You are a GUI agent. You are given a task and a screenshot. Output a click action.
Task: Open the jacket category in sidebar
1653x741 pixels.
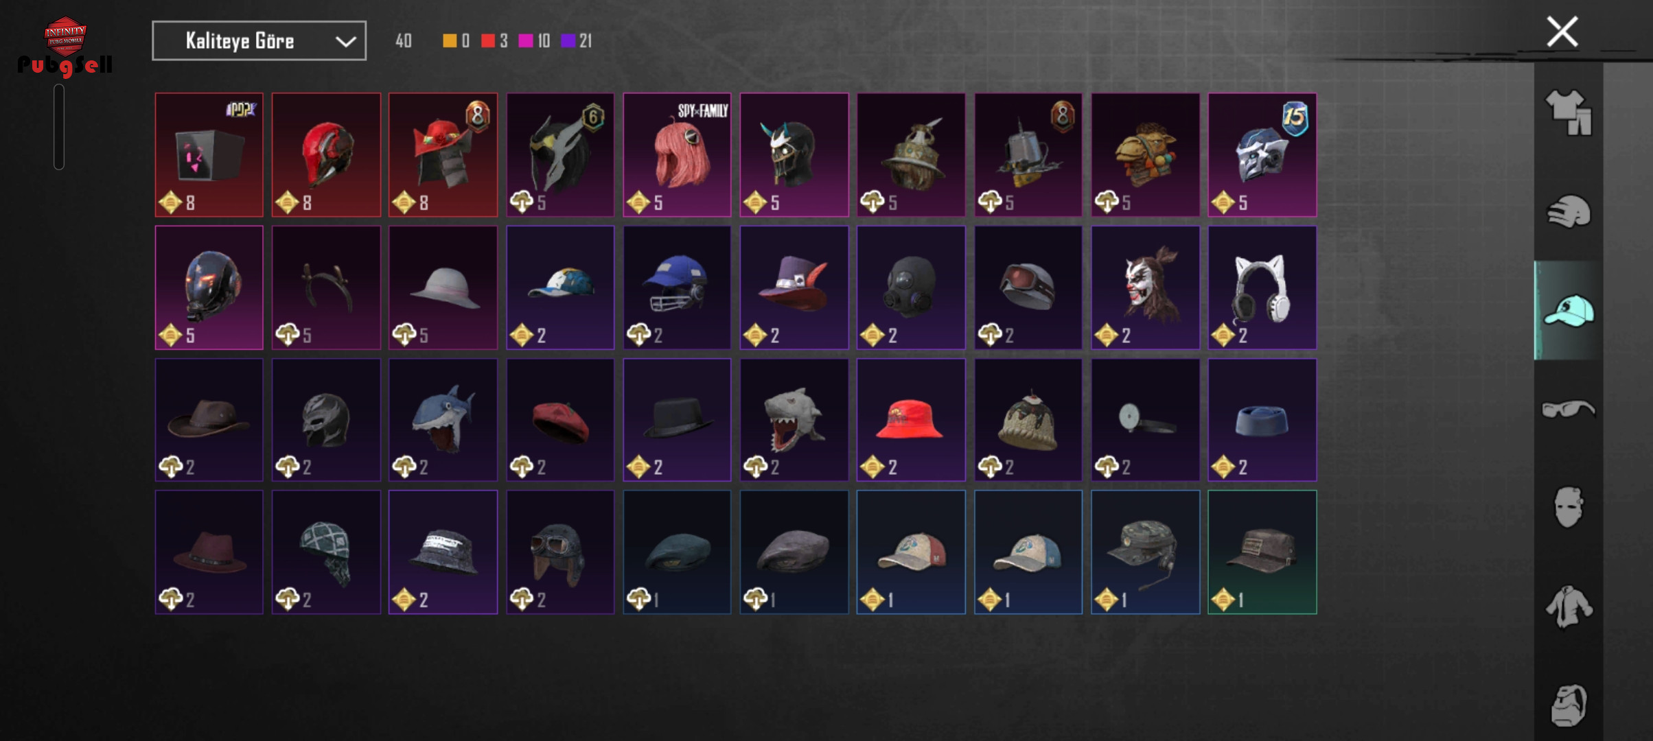coord(1569,607)
